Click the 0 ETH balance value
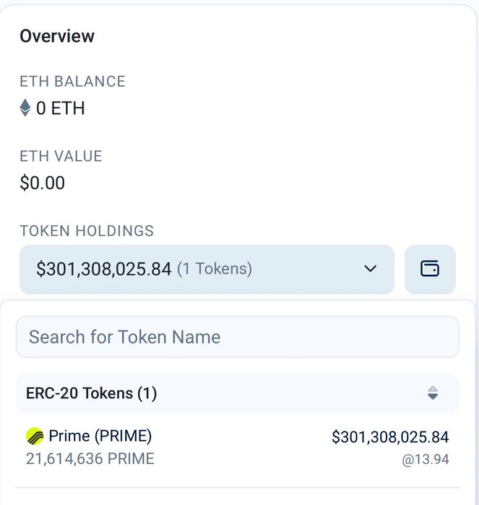This screenshot has height=505, width=479. pos(61,108)
